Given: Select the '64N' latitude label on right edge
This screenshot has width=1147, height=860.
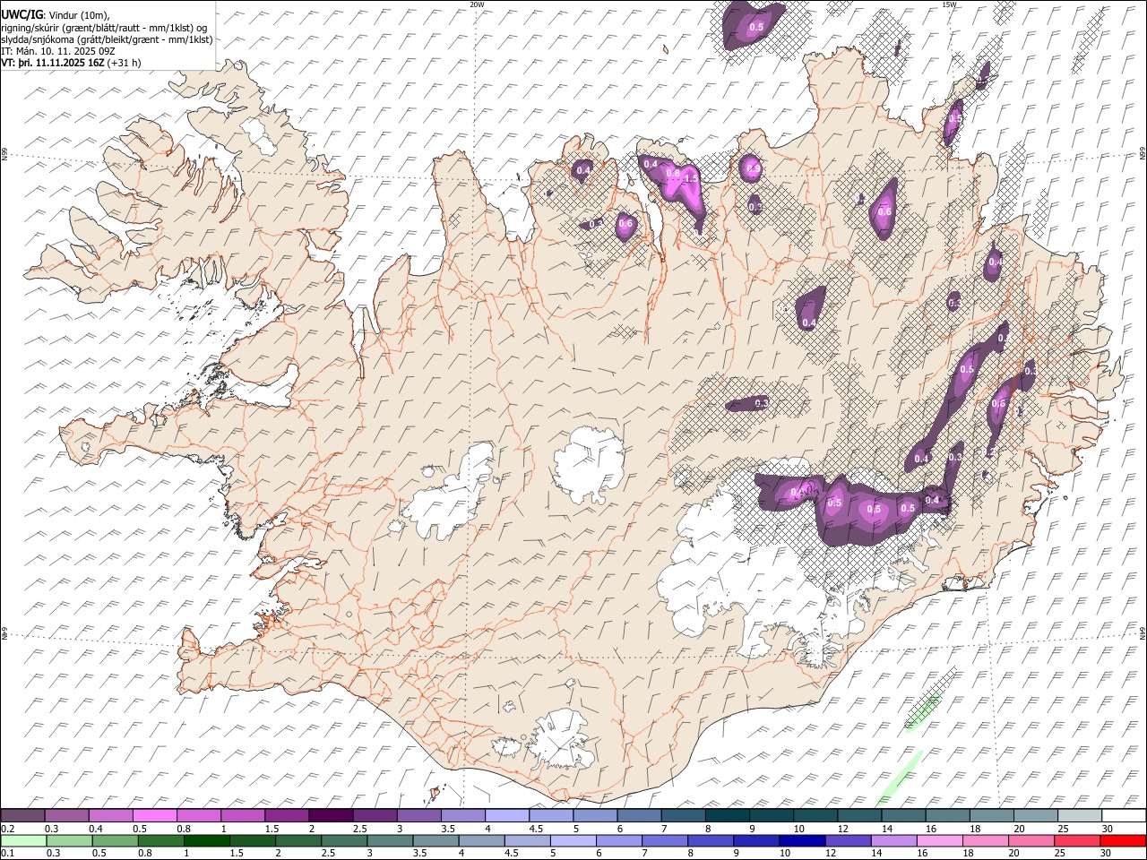Looking at the screenshot, I should [x=1143, y=633].
